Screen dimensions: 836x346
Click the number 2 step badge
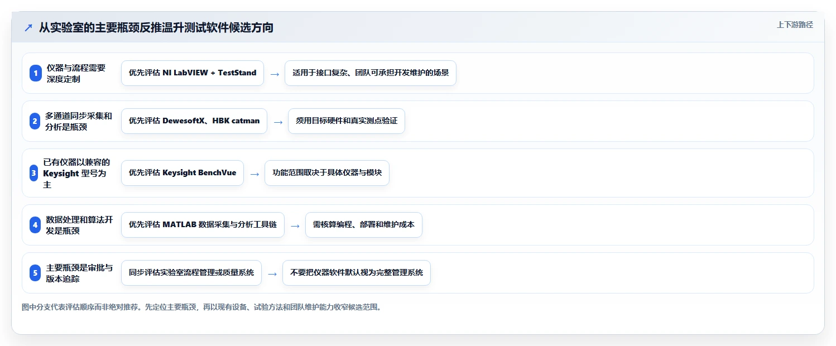(35, 121)
